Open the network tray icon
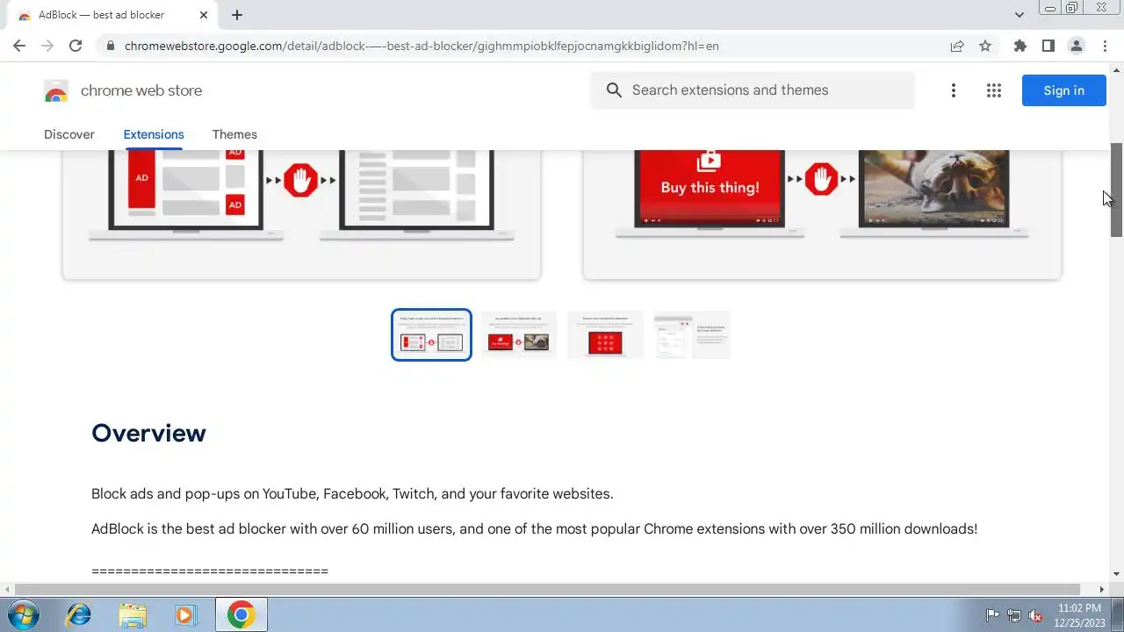The height and width of the screenshot is (632, 1124). (x=1014, y=615)
